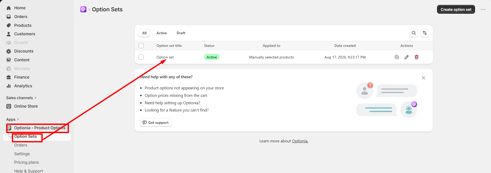Switch to the Draft tab

181,33
